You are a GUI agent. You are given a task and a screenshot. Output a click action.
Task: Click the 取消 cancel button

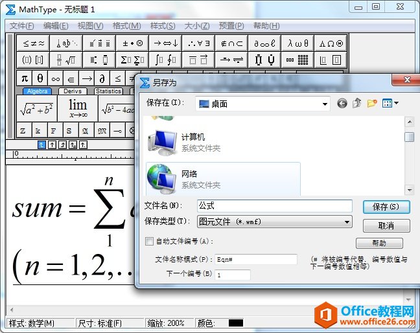click(386, 225)
